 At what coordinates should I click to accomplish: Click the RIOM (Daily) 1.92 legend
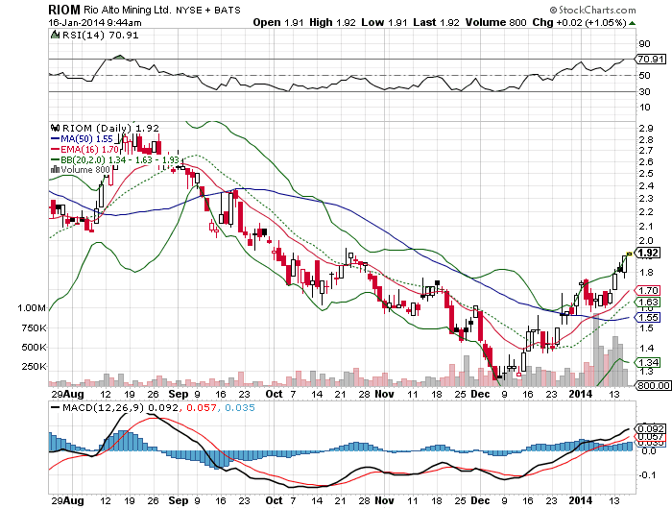(x=110, y=129)
